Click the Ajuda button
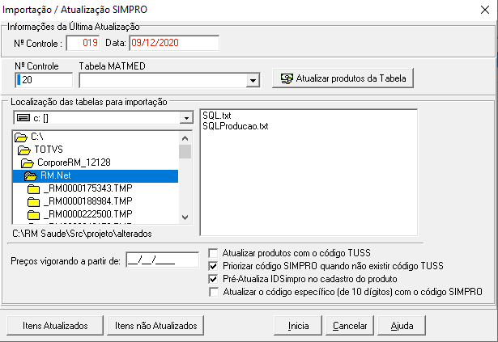Image resolution: width=498 pixels, height=342 pixels. tap(402, 326)
